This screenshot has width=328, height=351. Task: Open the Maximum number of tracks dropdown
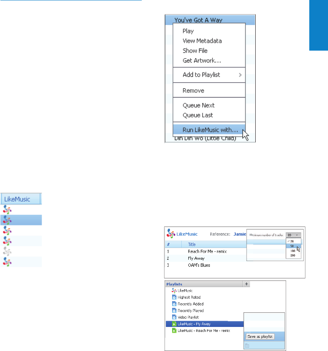293,235
